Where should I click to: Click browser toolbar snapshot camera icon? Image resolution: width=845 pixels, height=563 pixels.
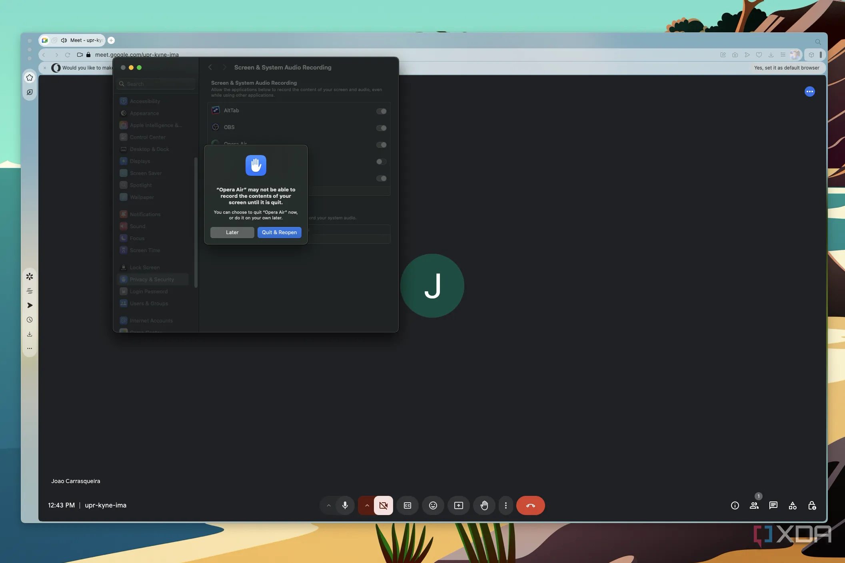735,55
